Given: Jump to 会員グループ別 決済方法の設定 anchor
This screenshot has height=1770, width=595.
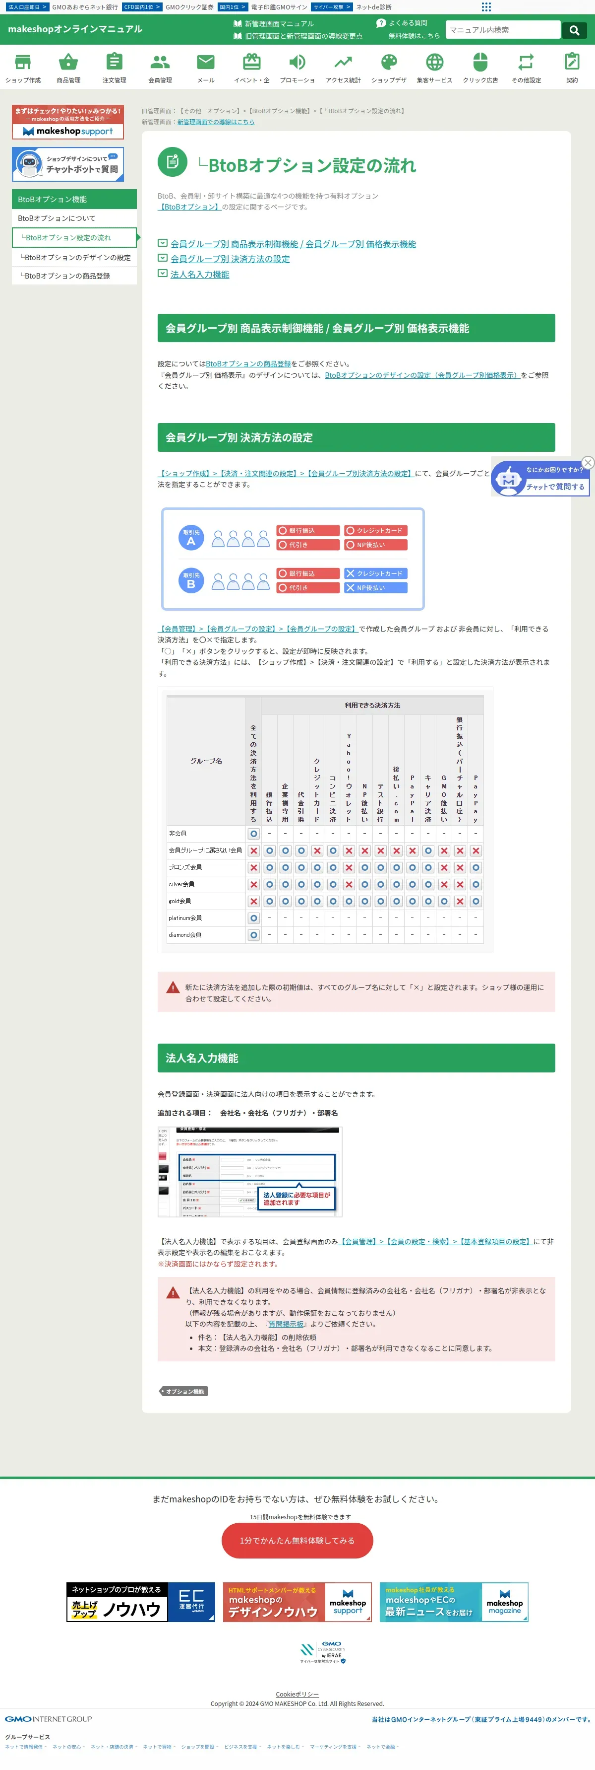Looking at the screenshot, I should point(230,259).
